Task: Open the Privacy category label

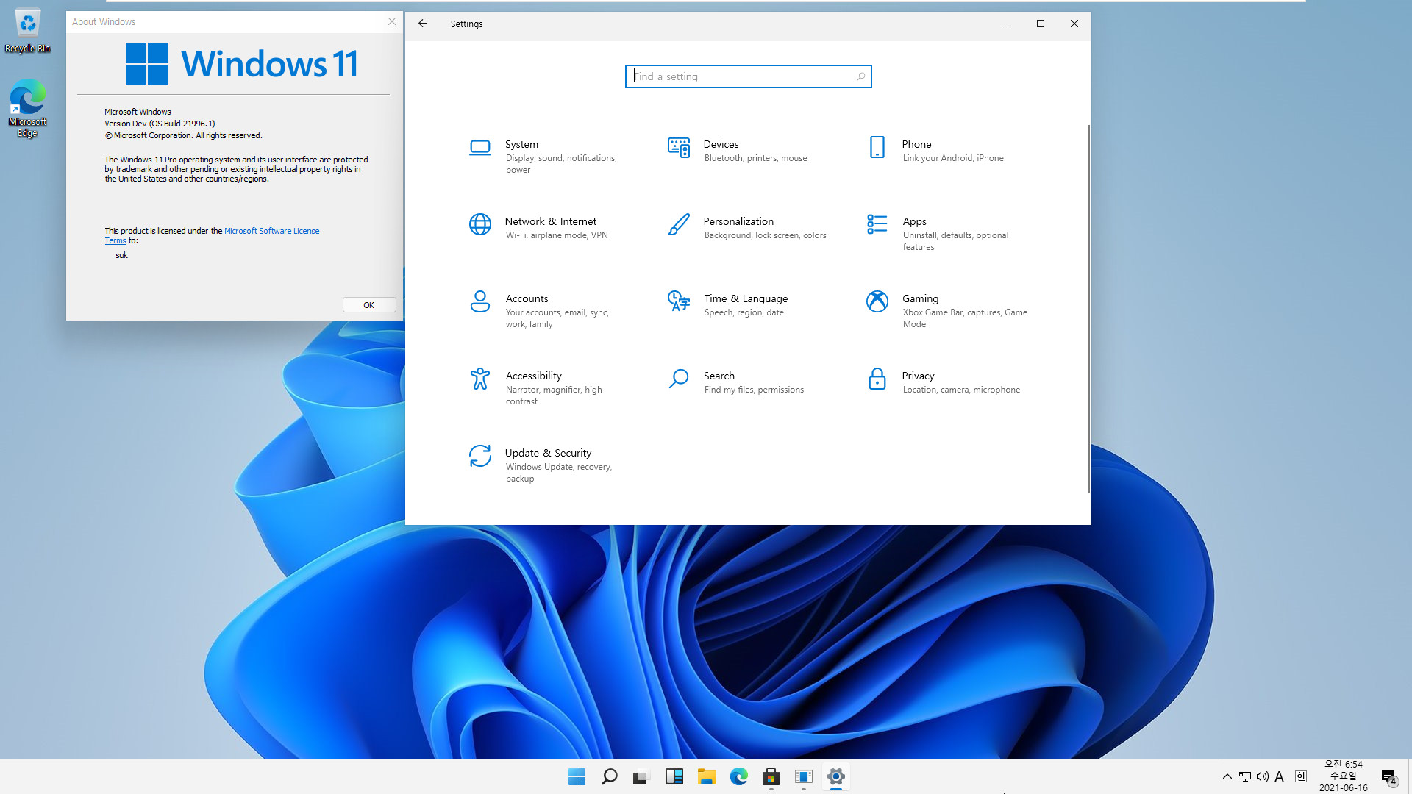Action: [x=918, y=376]
